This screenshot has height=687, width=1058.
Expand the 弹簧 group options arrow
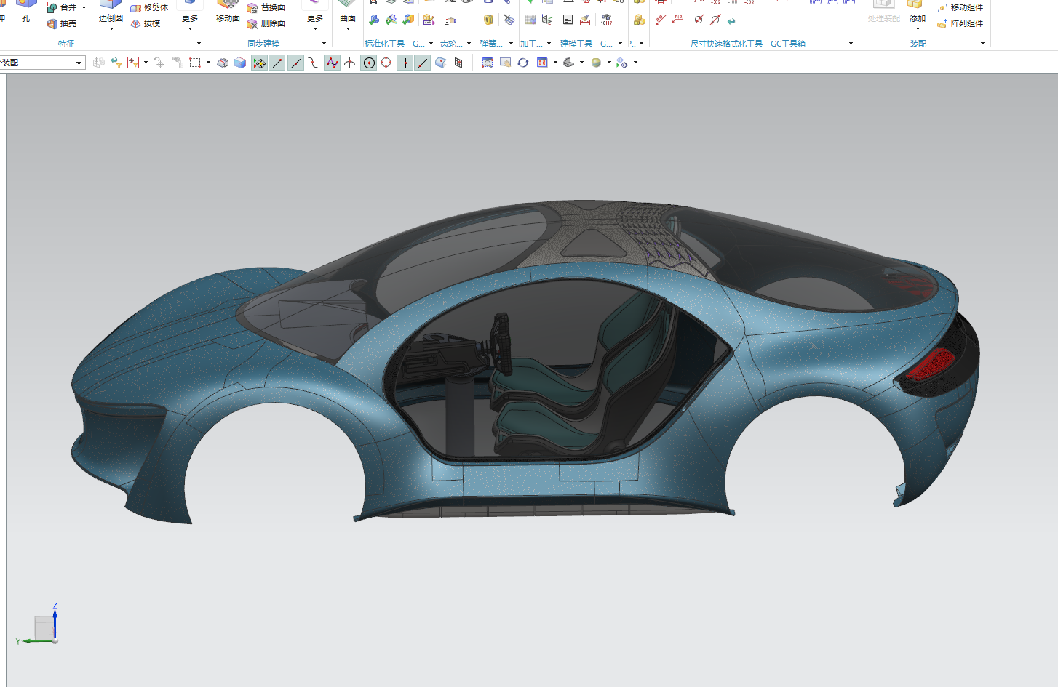point(511,44)
